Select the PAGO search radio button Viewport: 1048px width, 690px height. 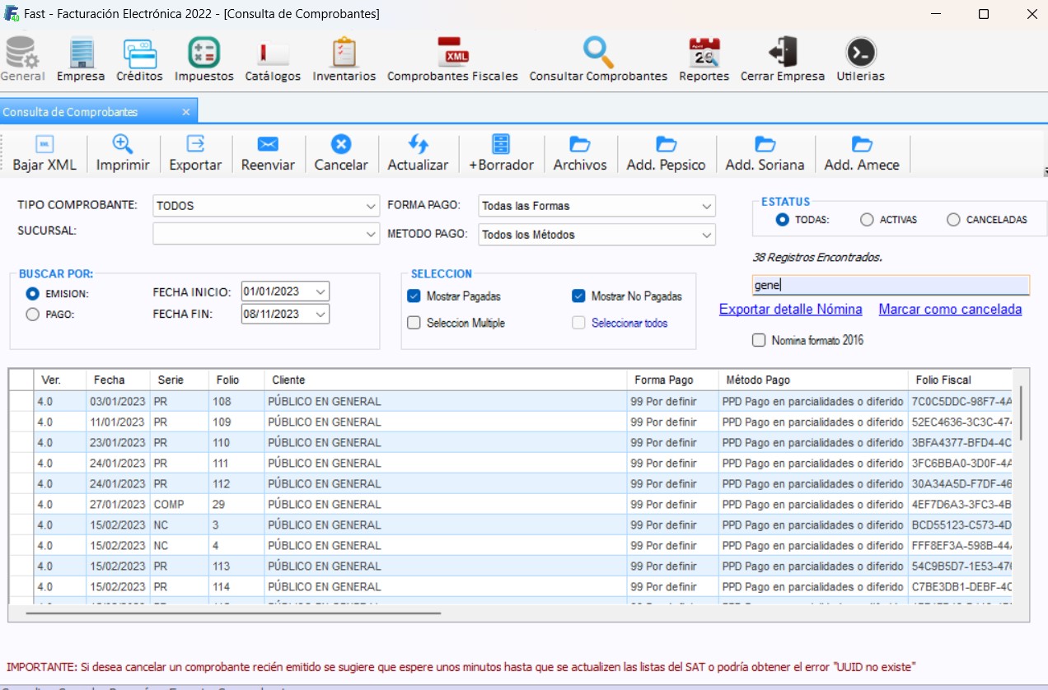click(x=33, y=314)
